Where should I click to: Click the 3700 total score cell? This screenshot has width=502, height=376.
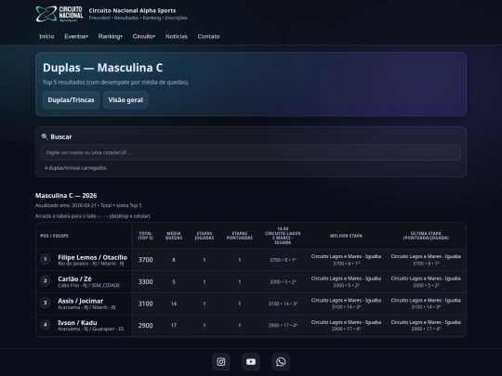145,260
